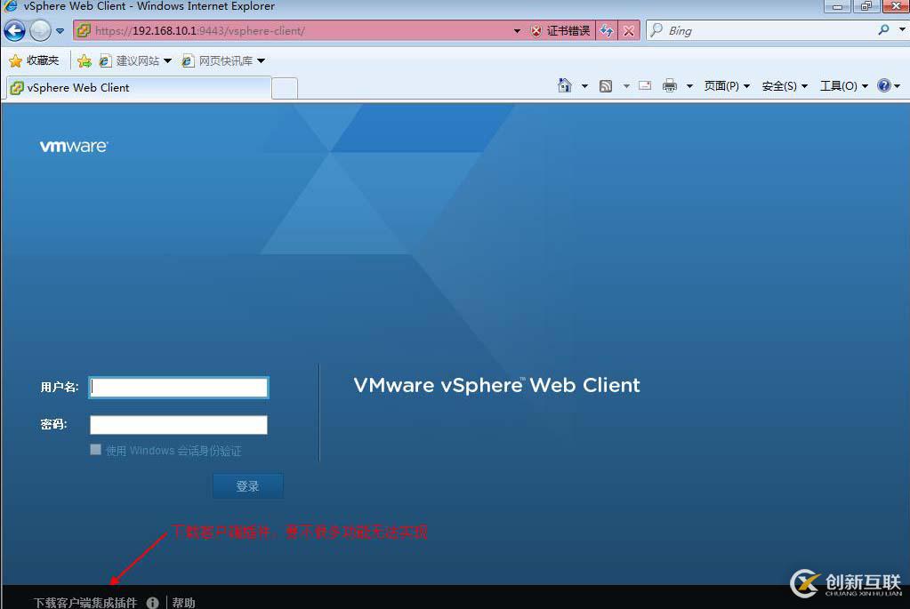Click the Read Mail icon
The width and height of the screenshot is (910, 609).
tap(644, 85)
